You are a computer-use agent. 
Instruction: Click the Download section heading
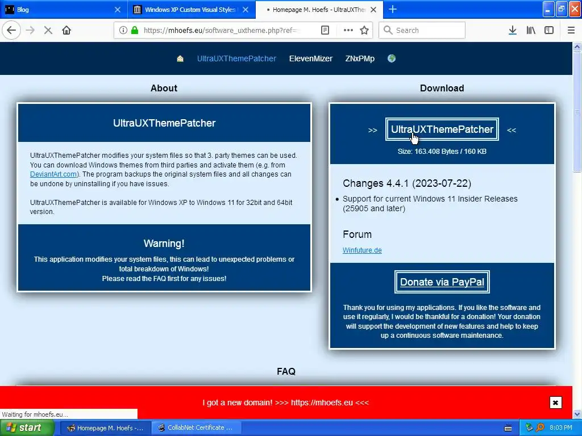coord(442,88)
